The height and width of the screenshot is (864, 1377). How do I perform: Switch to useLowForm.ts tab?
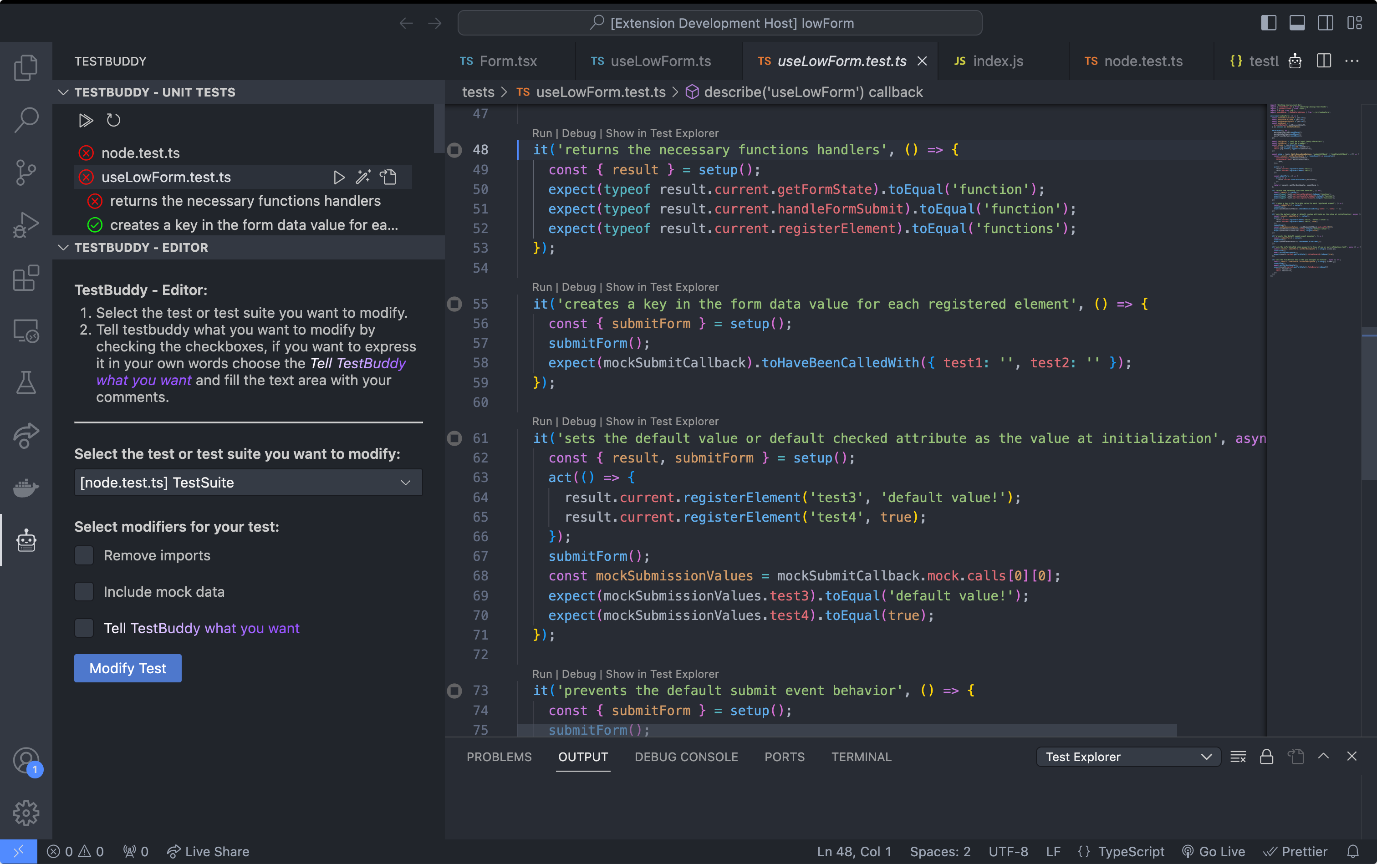coord(651,61)
